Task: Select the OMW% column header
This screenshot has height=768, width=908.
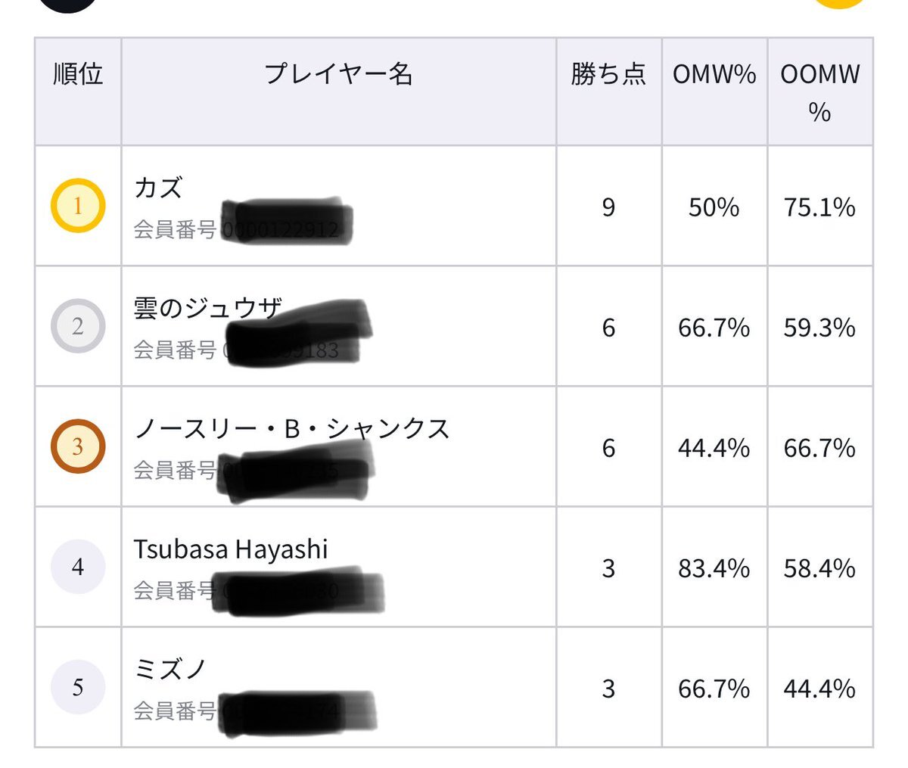Action: (x=714, y=74)
